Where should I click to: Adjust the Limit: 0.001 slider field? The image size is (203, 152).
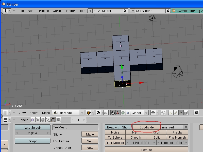point(141,143)
